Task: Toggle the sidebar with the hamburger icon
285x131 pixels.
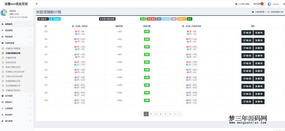Action: (37, 4)
